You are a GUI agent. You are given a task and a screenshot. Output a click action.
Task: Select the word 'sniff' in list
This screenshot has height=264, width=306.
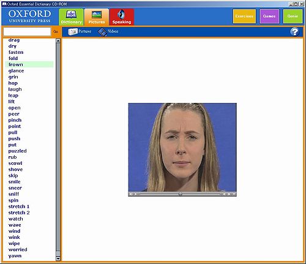(13, 194)
